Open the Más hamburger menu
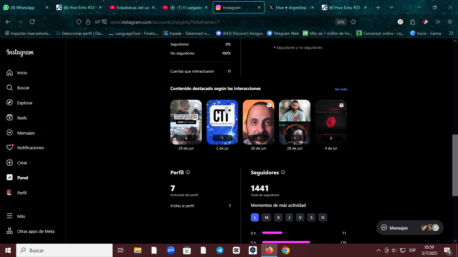This screenshot has width=458, height=257. [10, 216]
